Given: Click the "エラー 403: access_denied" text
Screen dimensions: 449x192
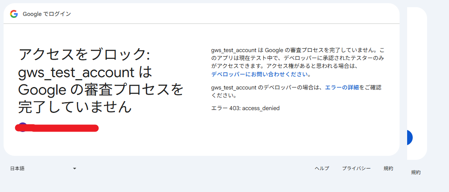Looking at the screenshot, I should [x=245, y=108].
